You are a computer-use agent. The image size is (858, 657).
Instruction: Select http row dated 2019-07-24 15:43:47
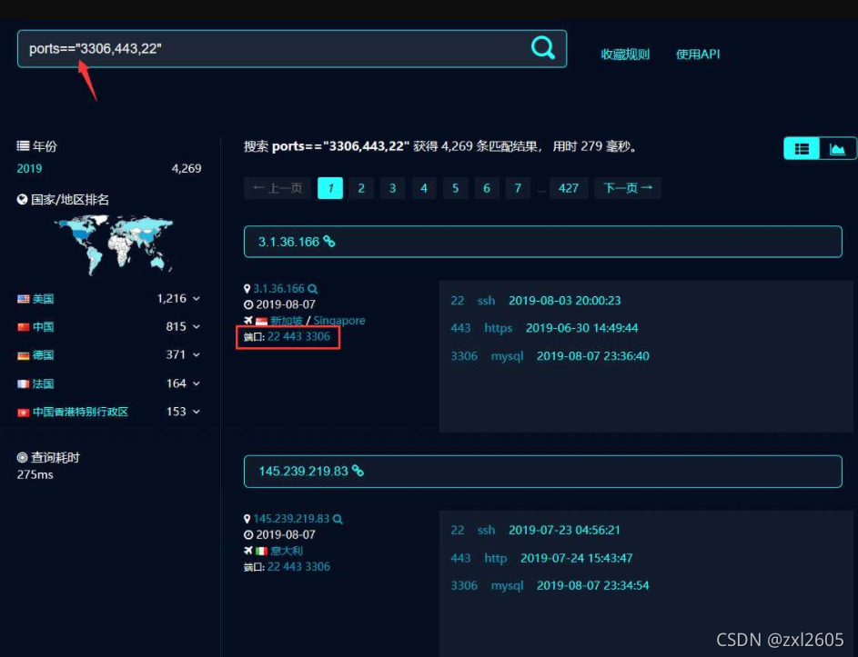click(541, 558)
